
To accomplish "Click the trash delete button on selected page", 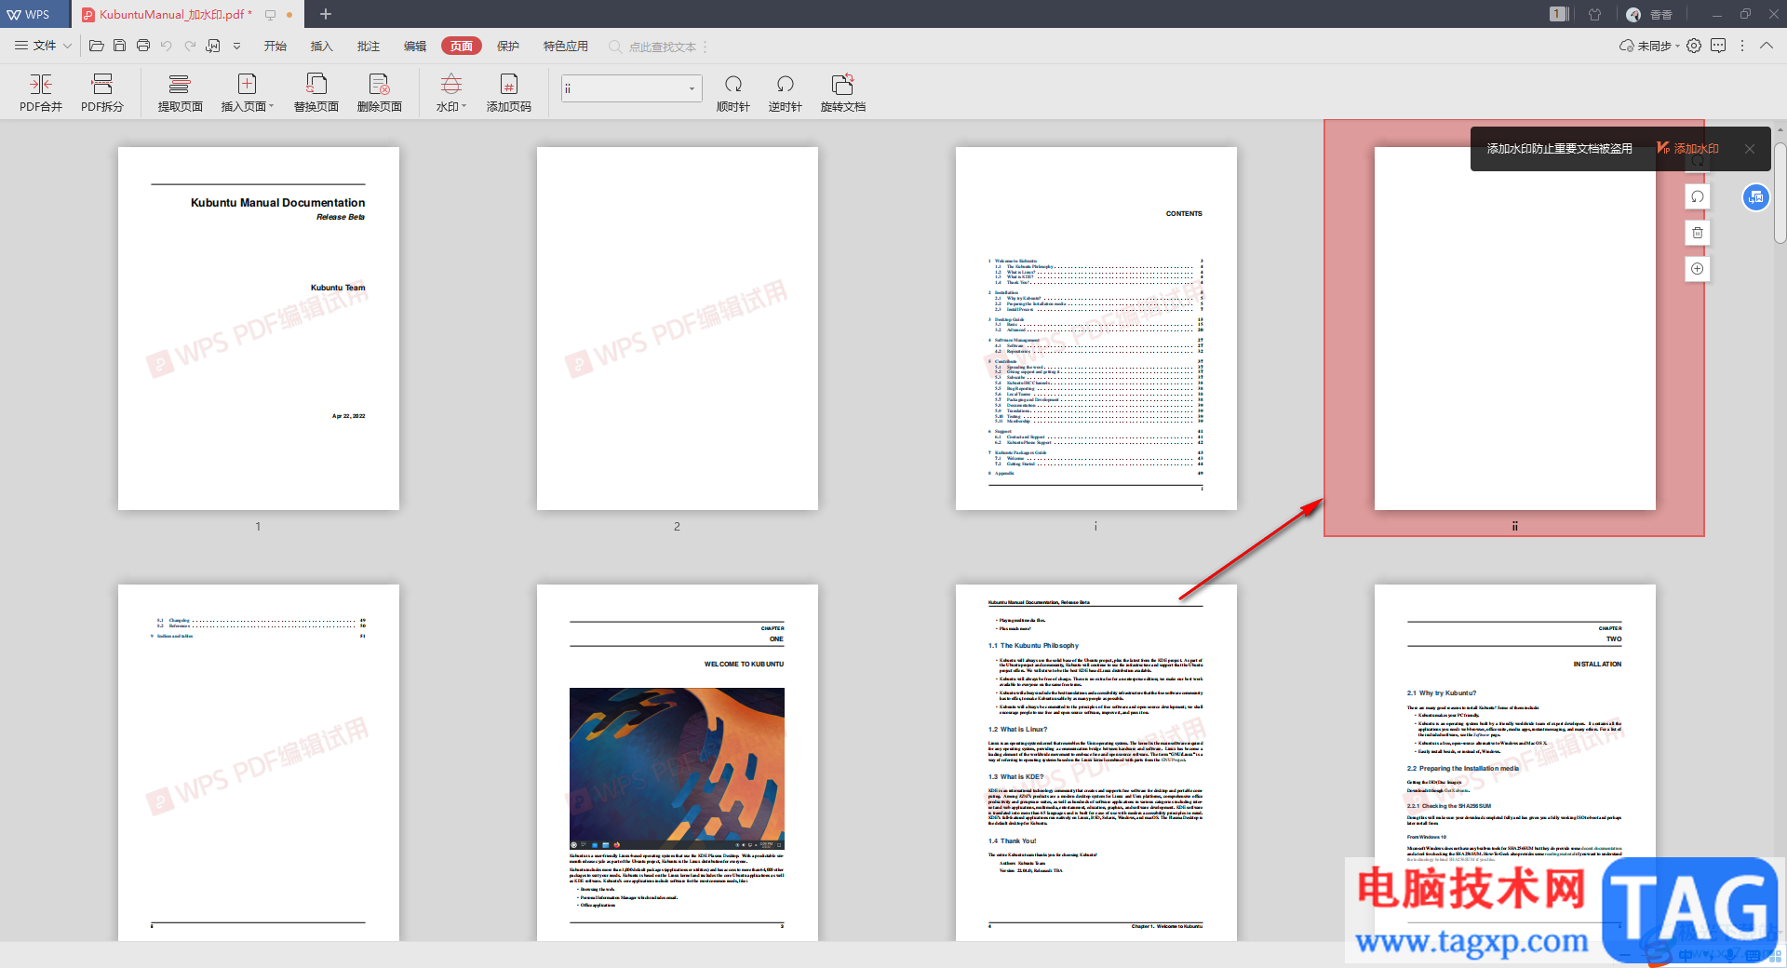I will tap(1698, 233).
